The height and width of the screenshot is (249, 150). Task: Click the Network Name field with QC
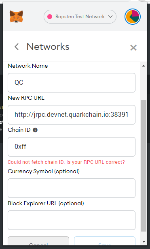pos(72,83)
